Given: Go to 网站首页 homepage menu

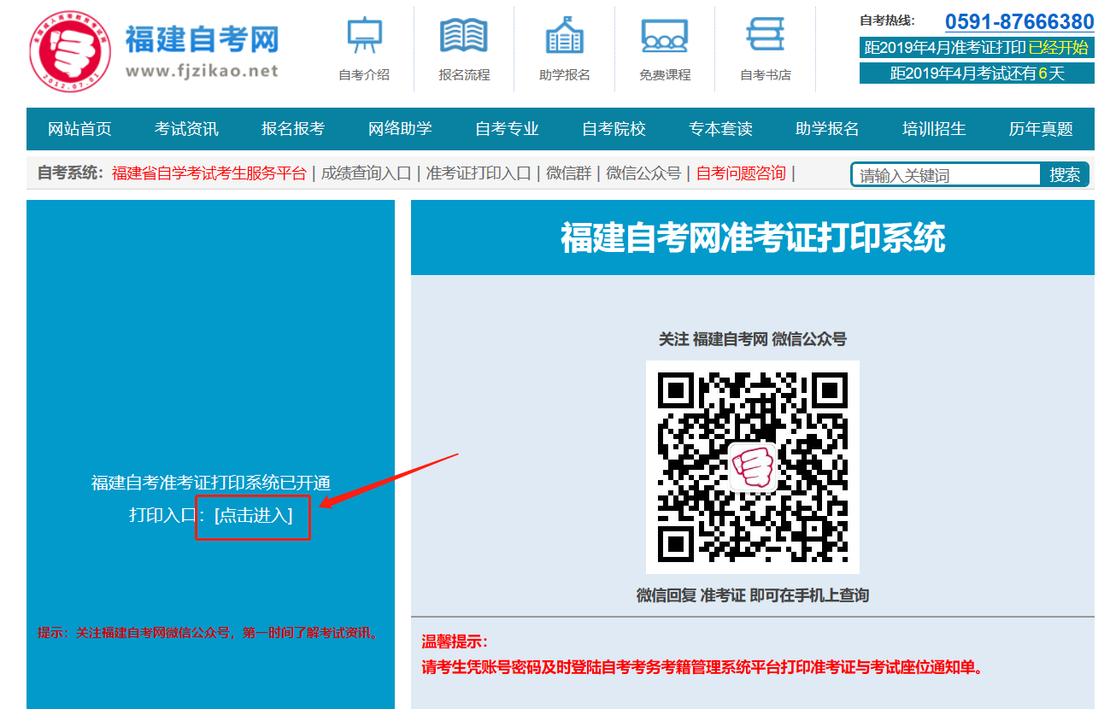Looking at the screenshot, I should coord(79,129).
